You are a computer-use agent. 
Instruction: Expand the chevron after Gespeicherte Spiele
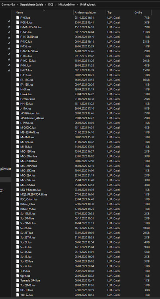tap(46, 4)
